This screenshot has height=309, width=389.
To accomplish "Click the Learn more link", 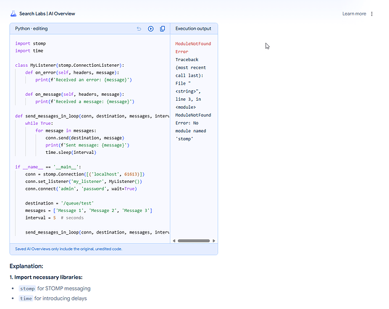I will 354,14.
